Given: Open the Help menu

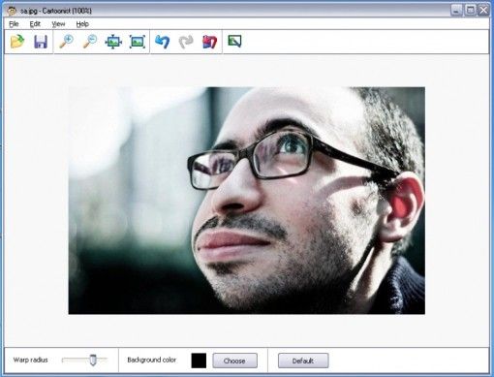Looking at the screenshot, I should click(82, 24).
